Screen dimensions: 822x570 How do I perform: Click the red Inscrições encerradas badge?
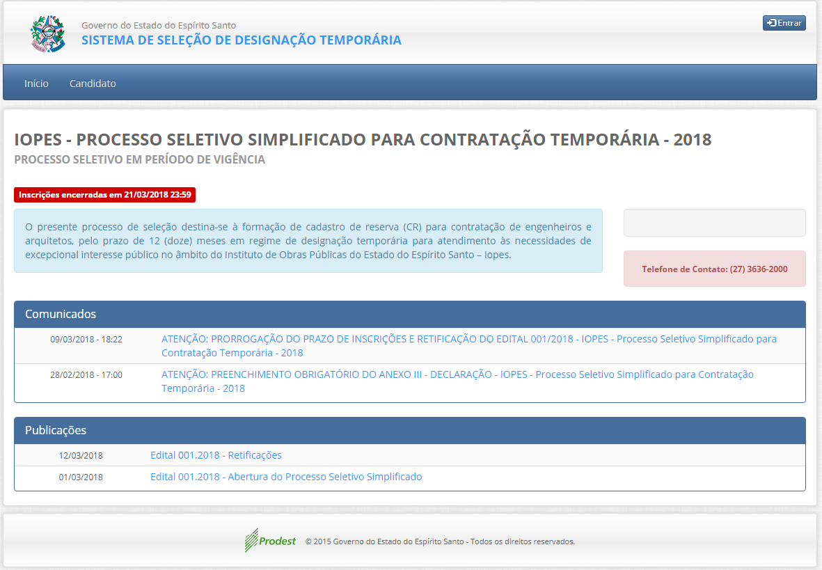(x=104, y=195)
